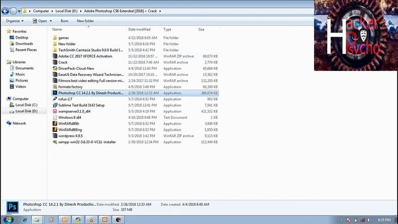398x224 pixels.
Task: Click the xampp-win32 installer icon
Action: coord(55,142)
